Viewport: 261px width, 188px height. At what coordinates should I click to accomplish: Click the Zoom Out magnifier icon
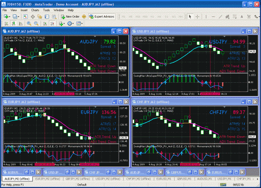coord(36,24)
